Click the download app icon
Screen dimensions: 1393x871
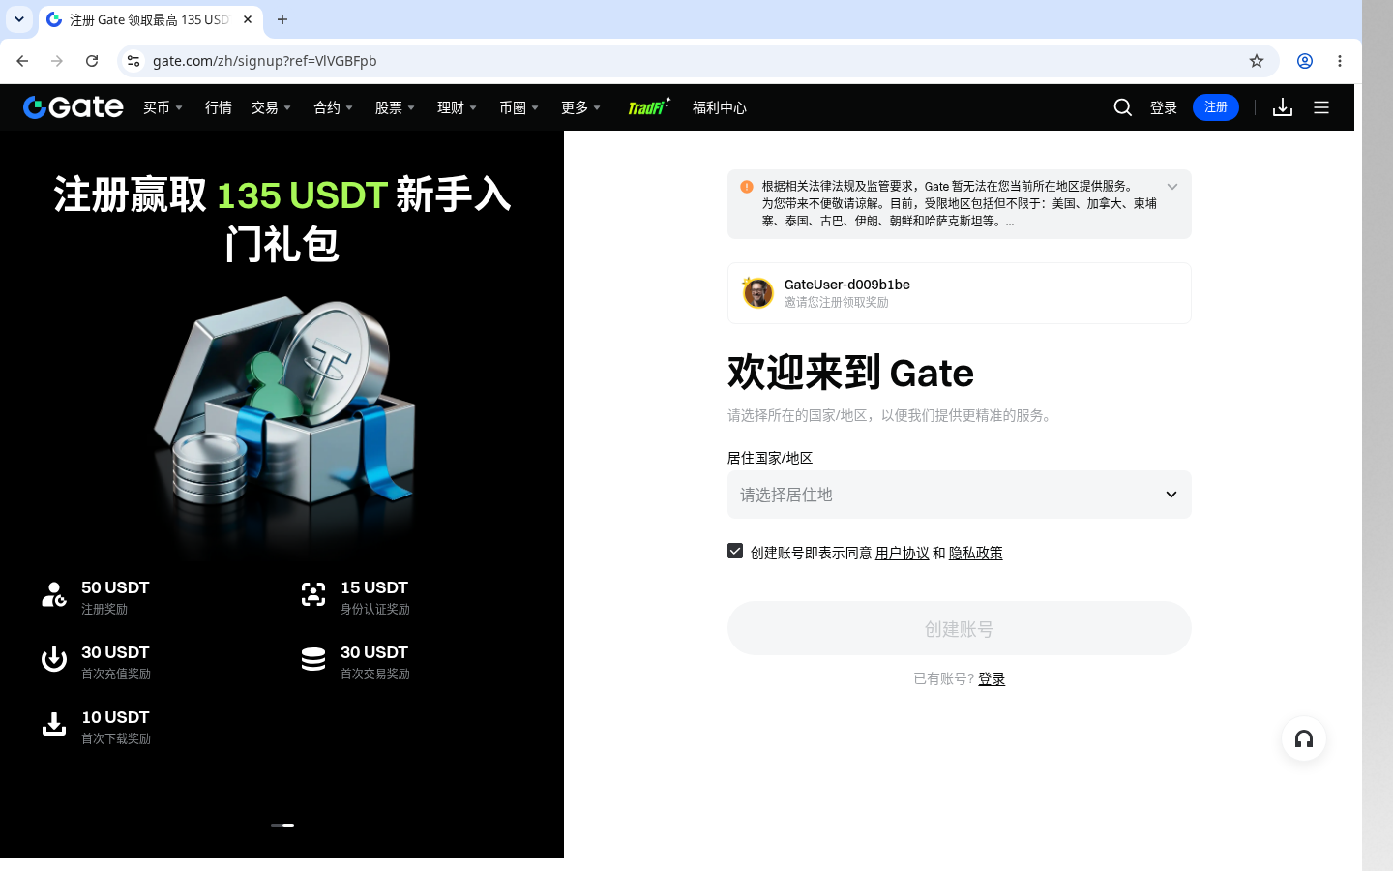coord(1283,107)
